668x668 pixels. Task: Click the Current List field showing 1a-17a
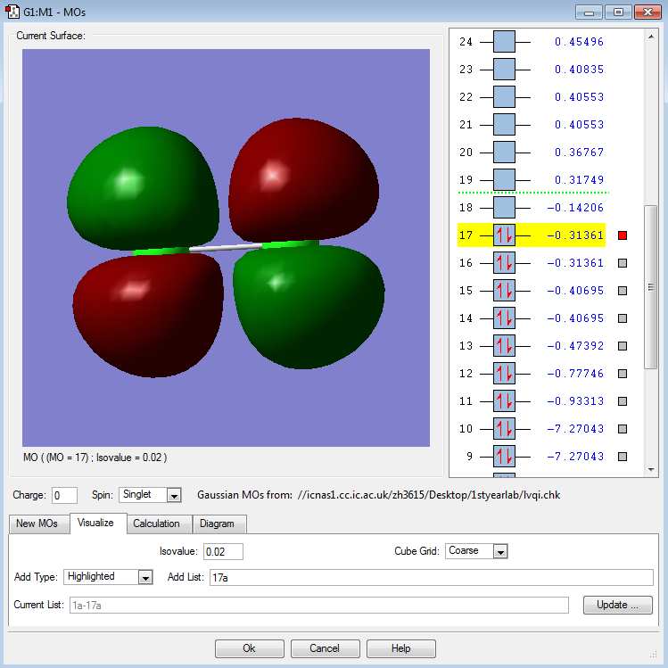click(319, 606)
